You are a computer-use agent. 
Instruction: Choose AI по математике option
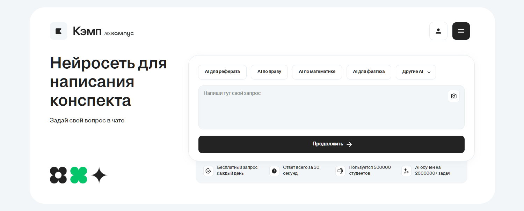coord(317,72)
